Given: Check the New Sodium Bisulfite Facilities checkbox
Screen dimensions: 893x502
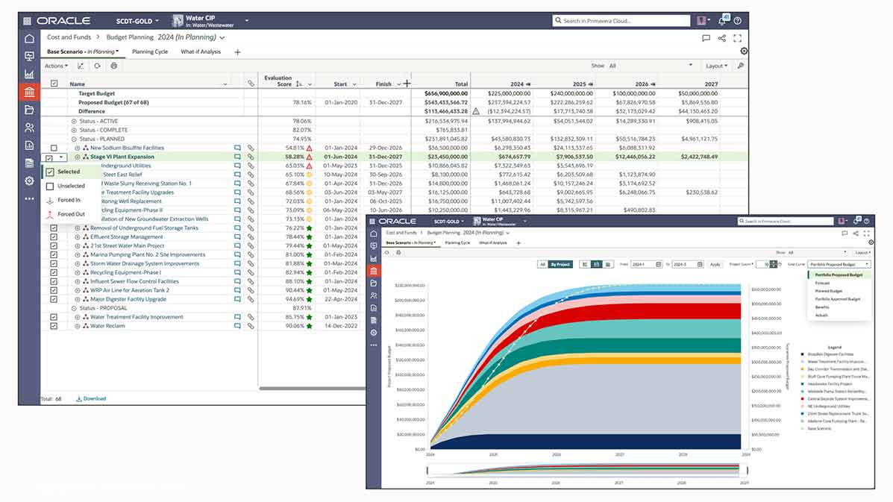Looking at the screenshot, I should [54, 148].
